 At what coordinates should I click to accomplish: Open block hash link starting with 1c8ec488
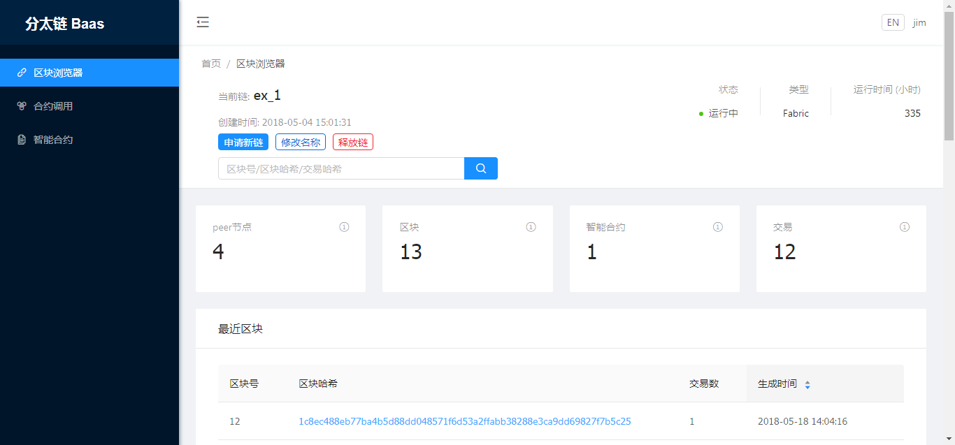[x=464, y=421]
